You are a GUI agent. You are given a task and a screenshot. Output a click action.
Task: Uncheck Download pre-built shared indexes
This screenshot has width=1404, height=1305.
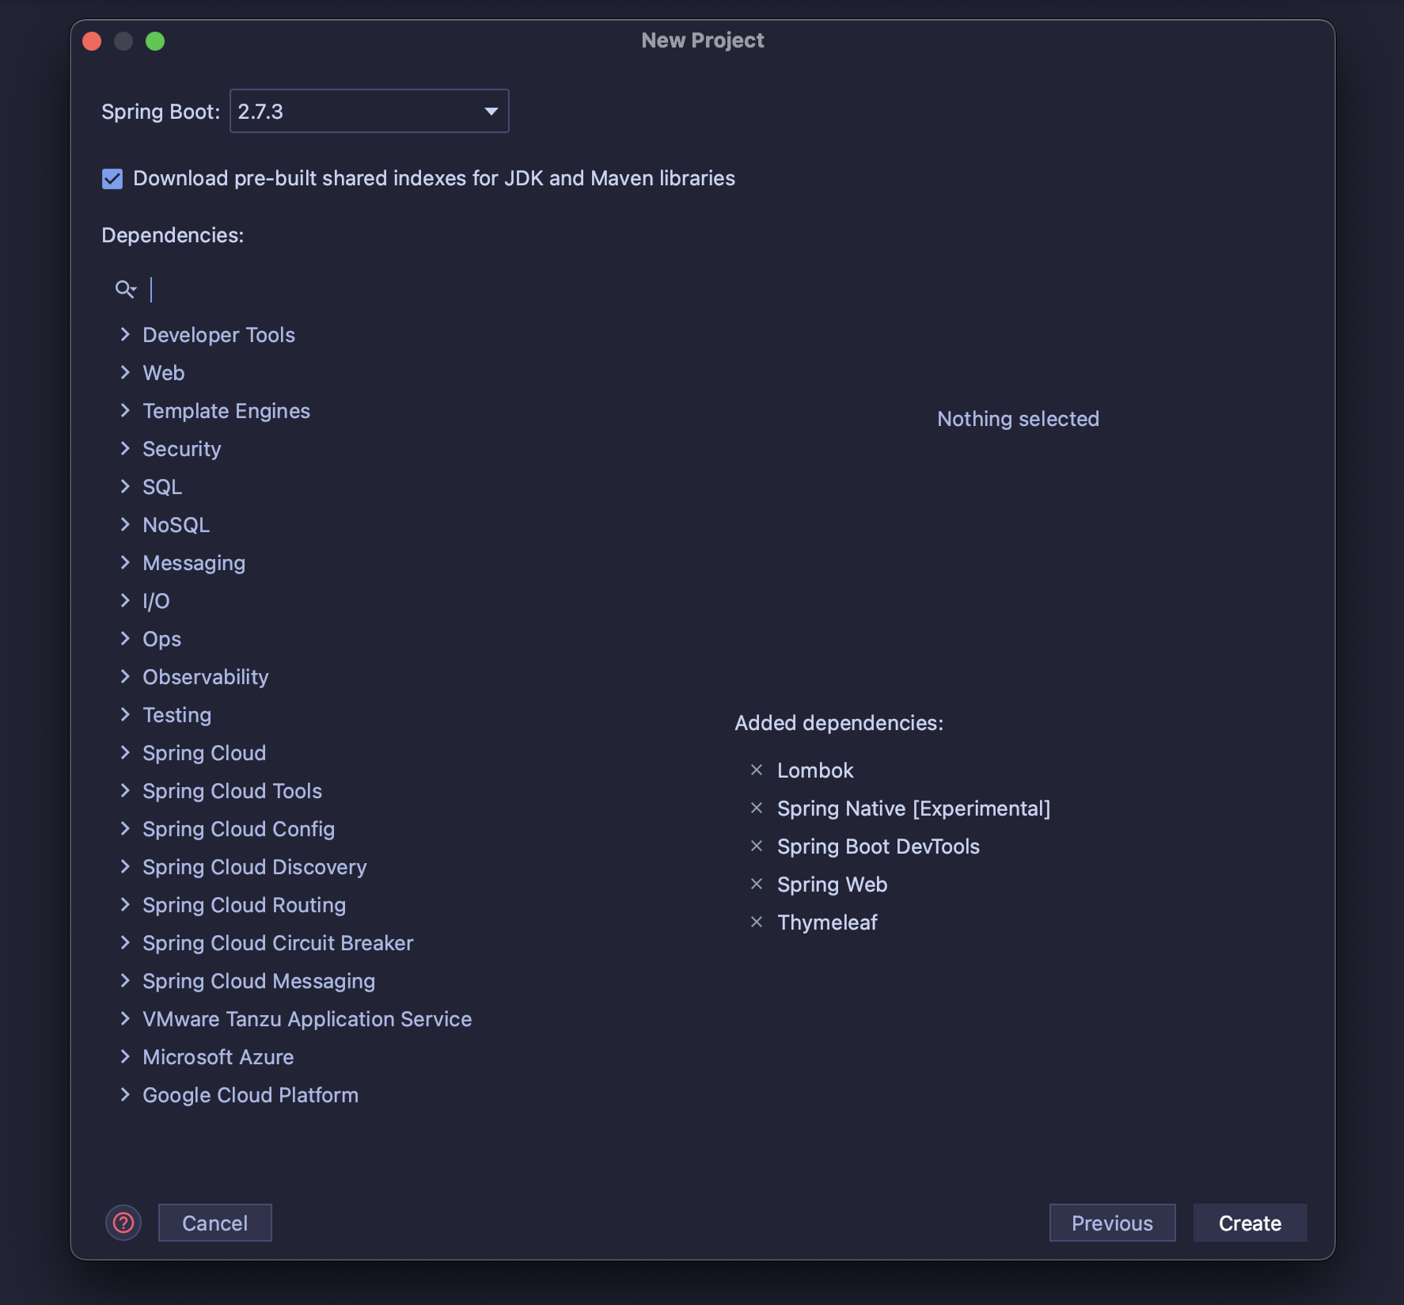click(x=112, y=179)
